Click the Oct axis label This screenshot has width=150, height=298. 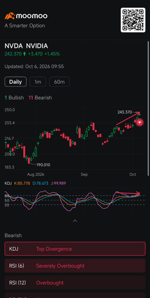coord(133,175)
